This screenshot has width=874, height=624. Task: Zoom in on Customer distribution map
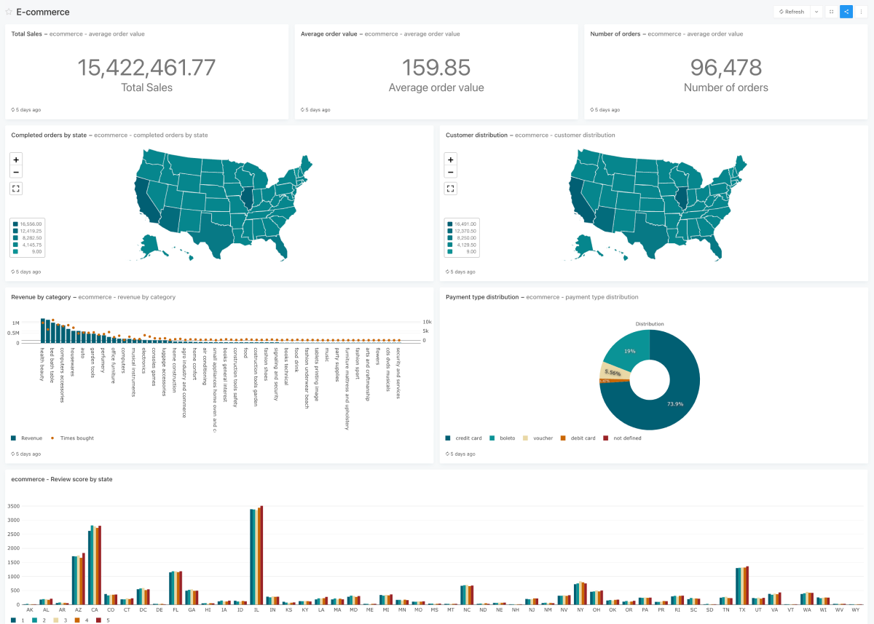451,159
